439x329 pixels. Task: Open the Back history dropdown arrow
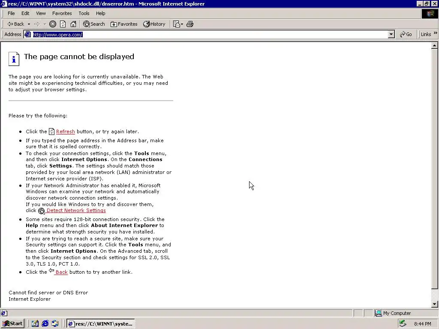coord(29,24)
